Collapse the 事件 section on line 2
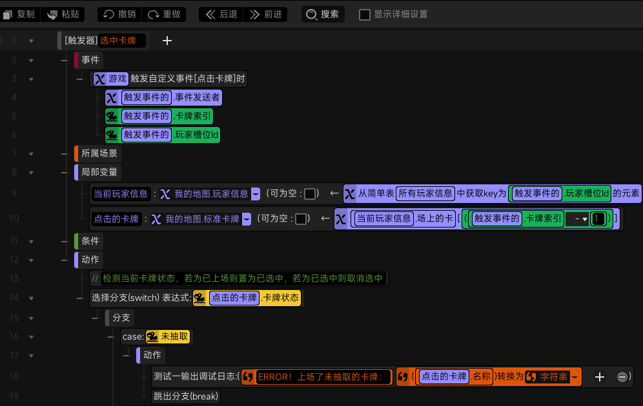The width and height of the screenshot is (643, 406). [x=31, y=61]
